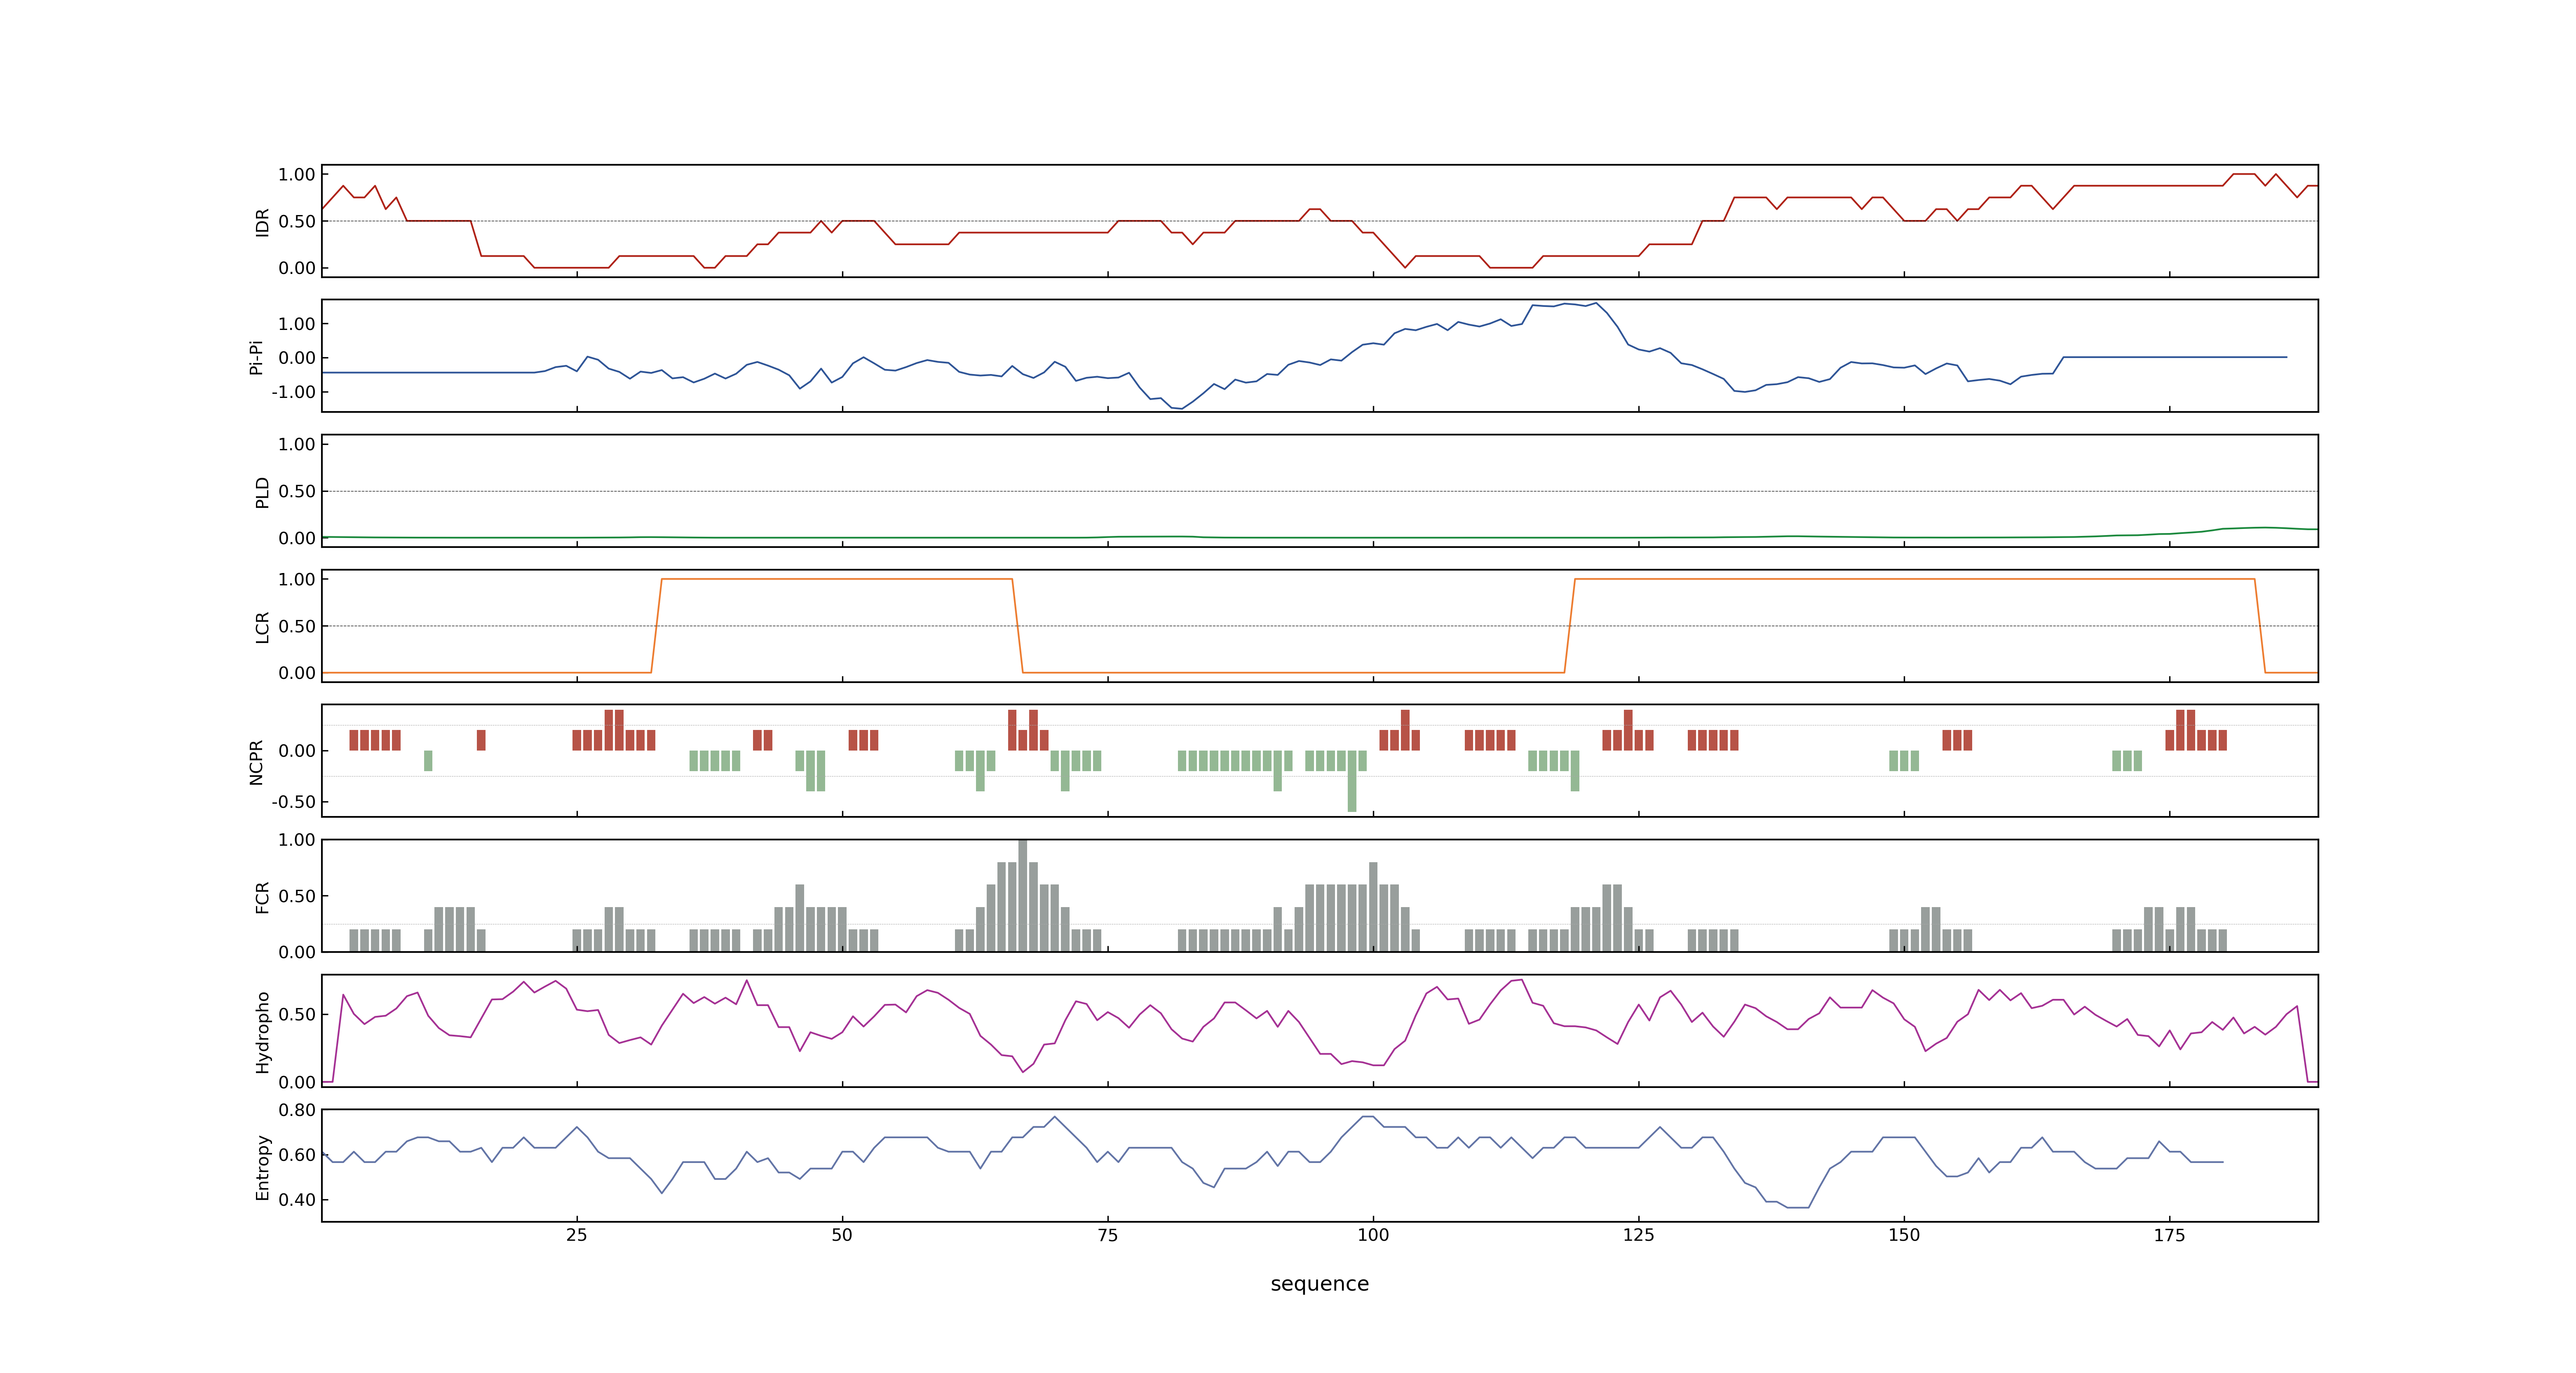Click the first LCR plateau between residues 33 and 66

[837, 579]
